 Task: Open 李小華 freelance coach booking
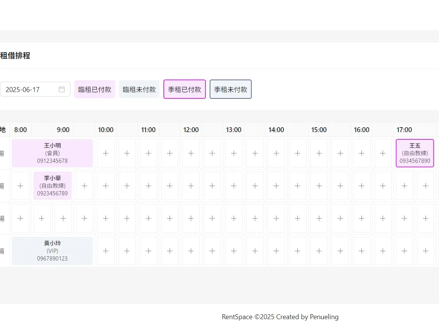click(52, 186)
